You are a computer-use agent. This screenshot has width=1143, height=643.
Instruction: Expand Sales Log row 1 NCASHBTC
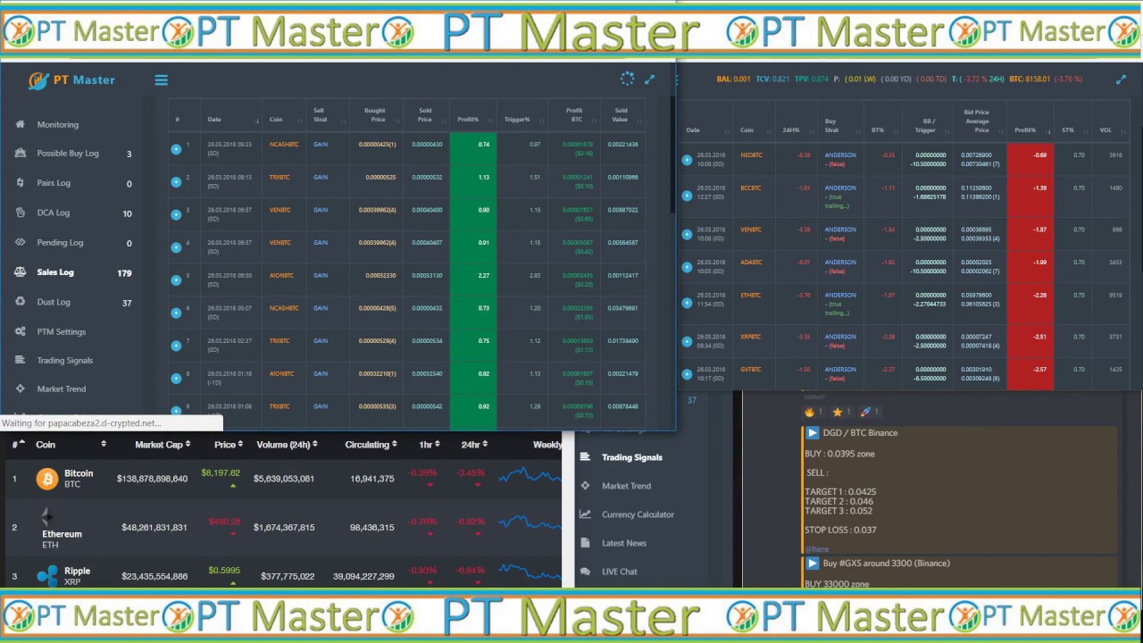coord(176,148)
